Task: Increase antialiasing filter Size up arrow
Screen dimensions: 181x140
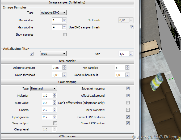Action: tap(131, 53)
